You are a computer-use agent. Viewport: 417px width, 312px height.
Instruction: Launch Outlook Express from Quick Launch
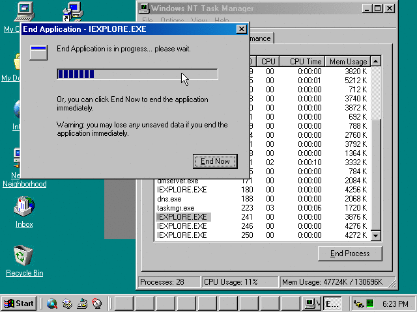(x=67, y=304)
